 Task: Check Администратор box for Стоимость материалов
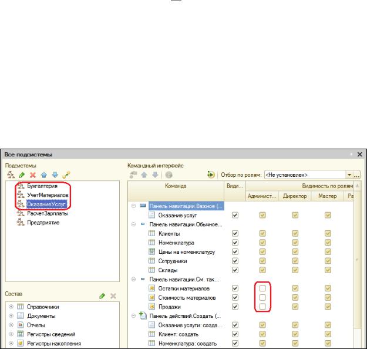point(262,297)
